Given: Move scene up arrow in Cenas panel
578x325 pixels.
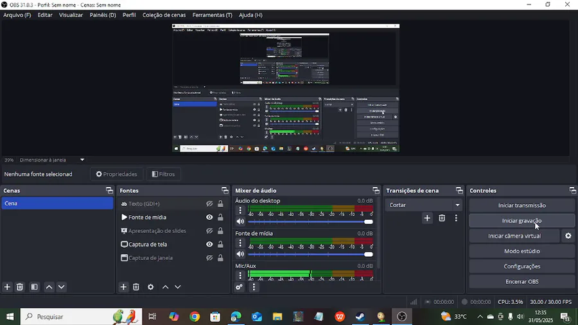Looking at the screenshot, I should click(x=49, y=286).
